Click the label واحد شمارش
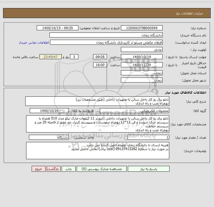The image size is (214, 207). 84,138
